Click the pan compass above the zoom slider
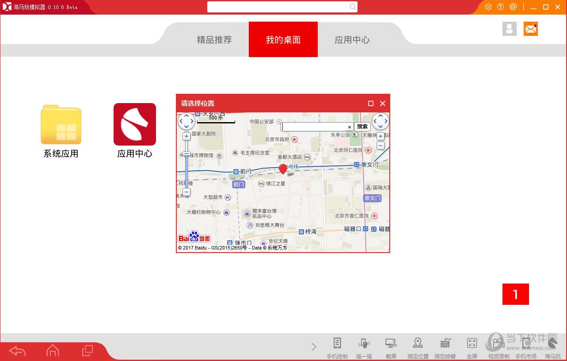Image resolution: width=567 pixels, height=361 pixels. pos(186,121)
